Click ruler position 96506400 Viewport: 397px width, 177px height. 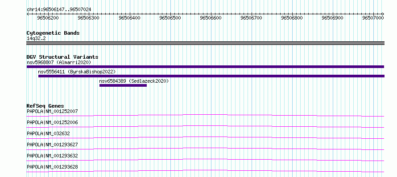point(130,18)
